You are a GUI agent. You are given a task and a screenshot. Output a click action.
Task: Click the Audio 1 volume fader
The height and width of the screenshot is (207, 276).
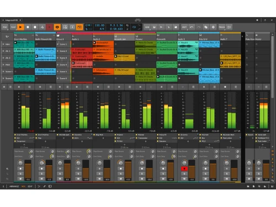tap(86, 171)
